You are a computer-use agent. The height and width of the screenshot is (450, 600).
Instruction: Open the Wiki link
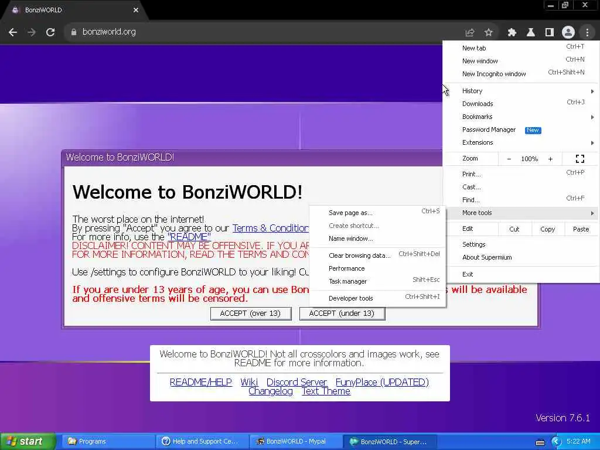pyautogui.click(x=249, y=382)
